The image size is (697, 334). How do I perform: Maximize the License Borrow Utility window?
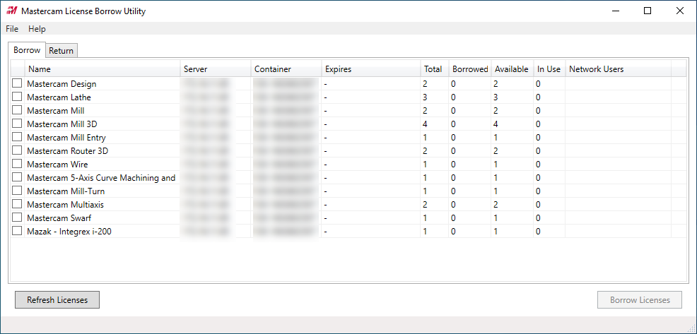pyautogui.click(x=648, y=11)
